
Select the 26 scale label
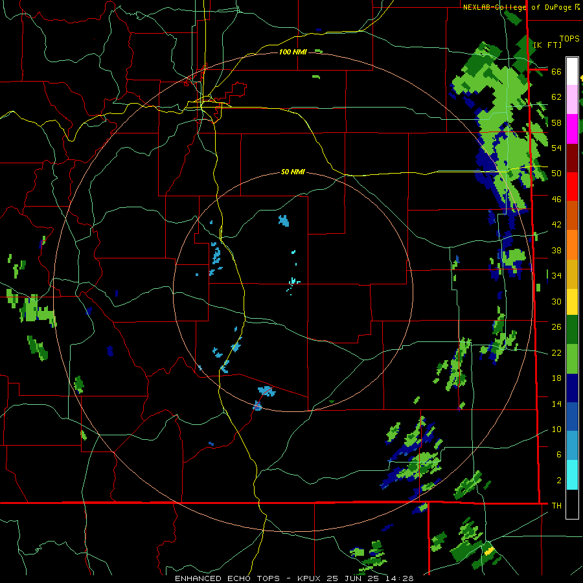coord(556,327)
